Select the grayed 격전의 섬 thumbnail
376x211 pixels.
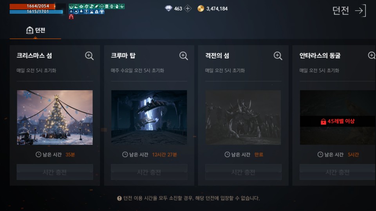(x=243, y=117)
